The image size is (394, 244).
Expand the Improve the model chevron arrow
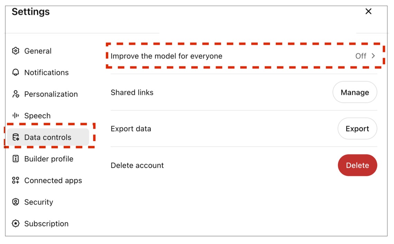click(x=373, y=56)
